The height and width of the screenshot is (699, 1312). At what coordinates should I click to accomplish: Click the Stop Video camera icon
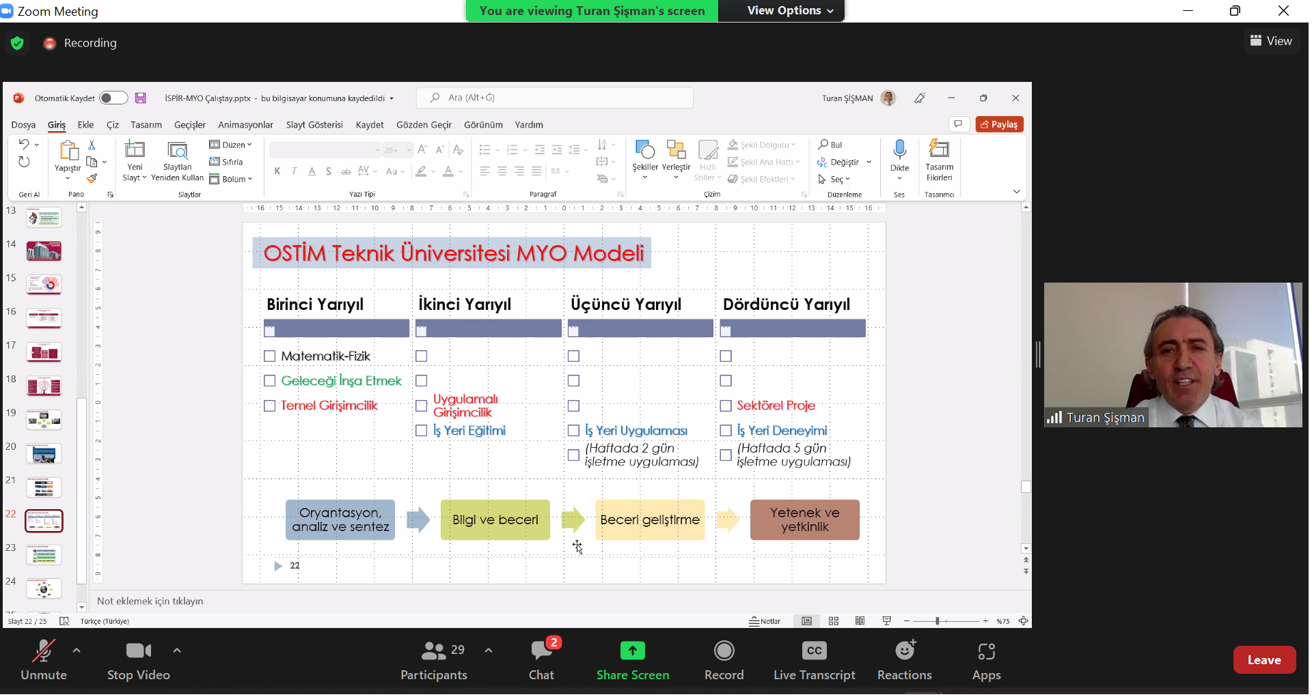click(x=138, y=651)
